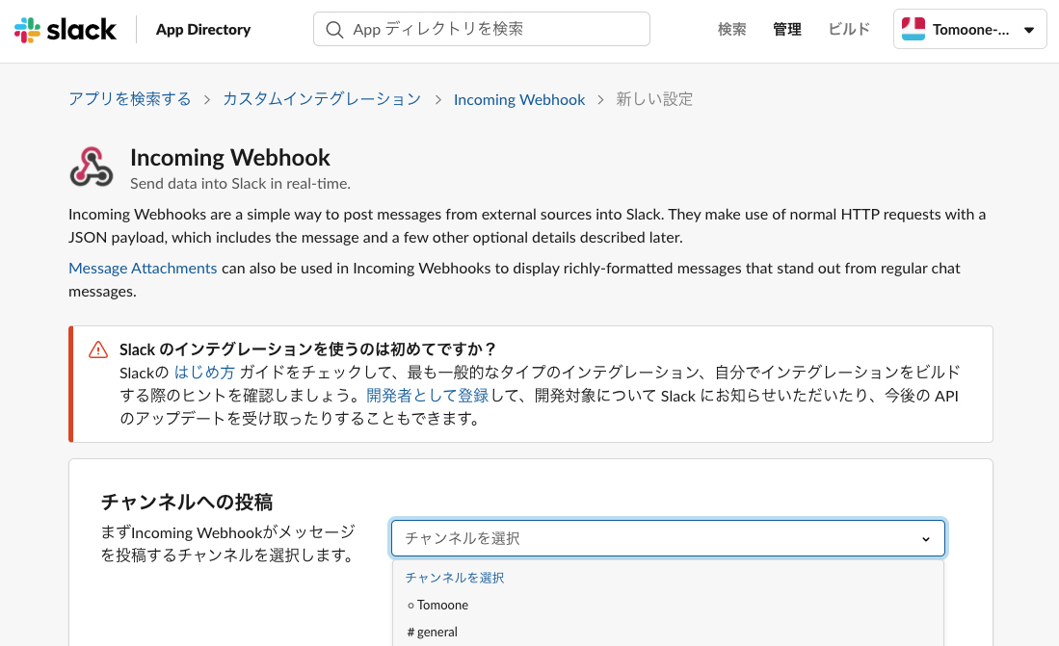Open the 検索 navigation item
This screenshot has width=1059, height=646.
[731, 29]
